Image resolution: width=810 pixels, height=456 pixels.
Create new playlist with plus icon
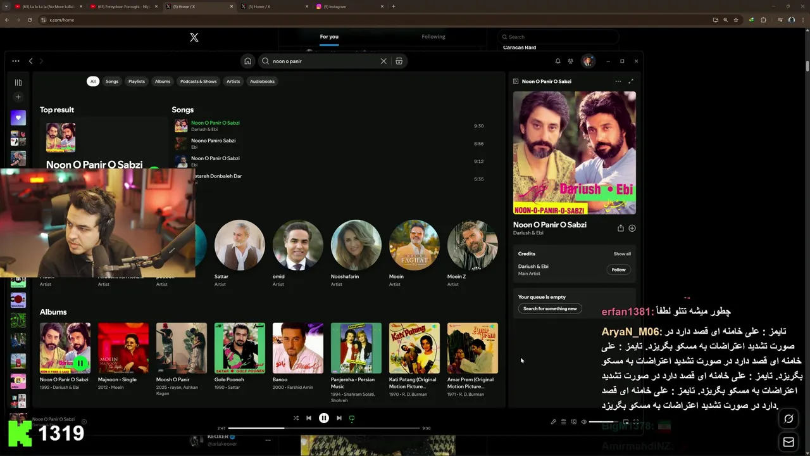click(x=18, y=97)
